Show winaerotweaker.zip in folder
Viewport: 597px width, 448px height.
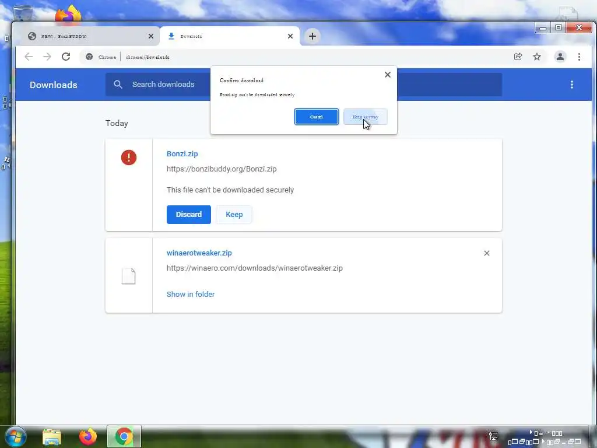(x=191, y=294)
